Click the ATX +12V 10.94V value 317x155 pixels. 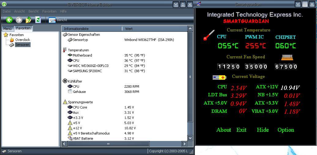click(x=290, y=87)
